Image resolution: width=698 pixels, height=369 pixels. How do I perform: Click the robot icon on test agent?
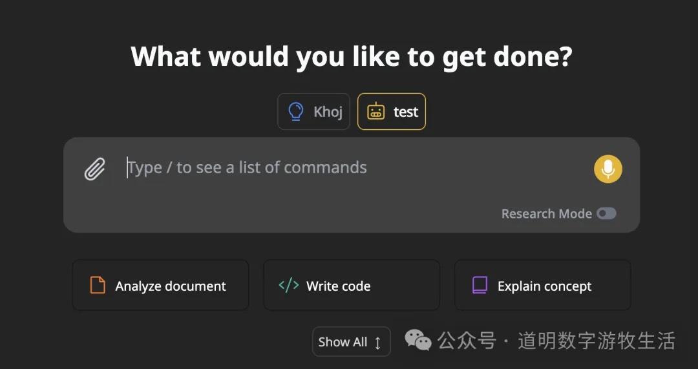click(375, 112)
